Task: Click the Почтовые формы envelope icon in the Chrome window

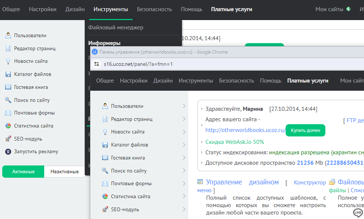Action: pyautogui.click(x=105, y=184)
